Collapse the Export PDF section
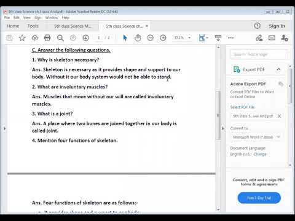 click(x=278, y=69)
